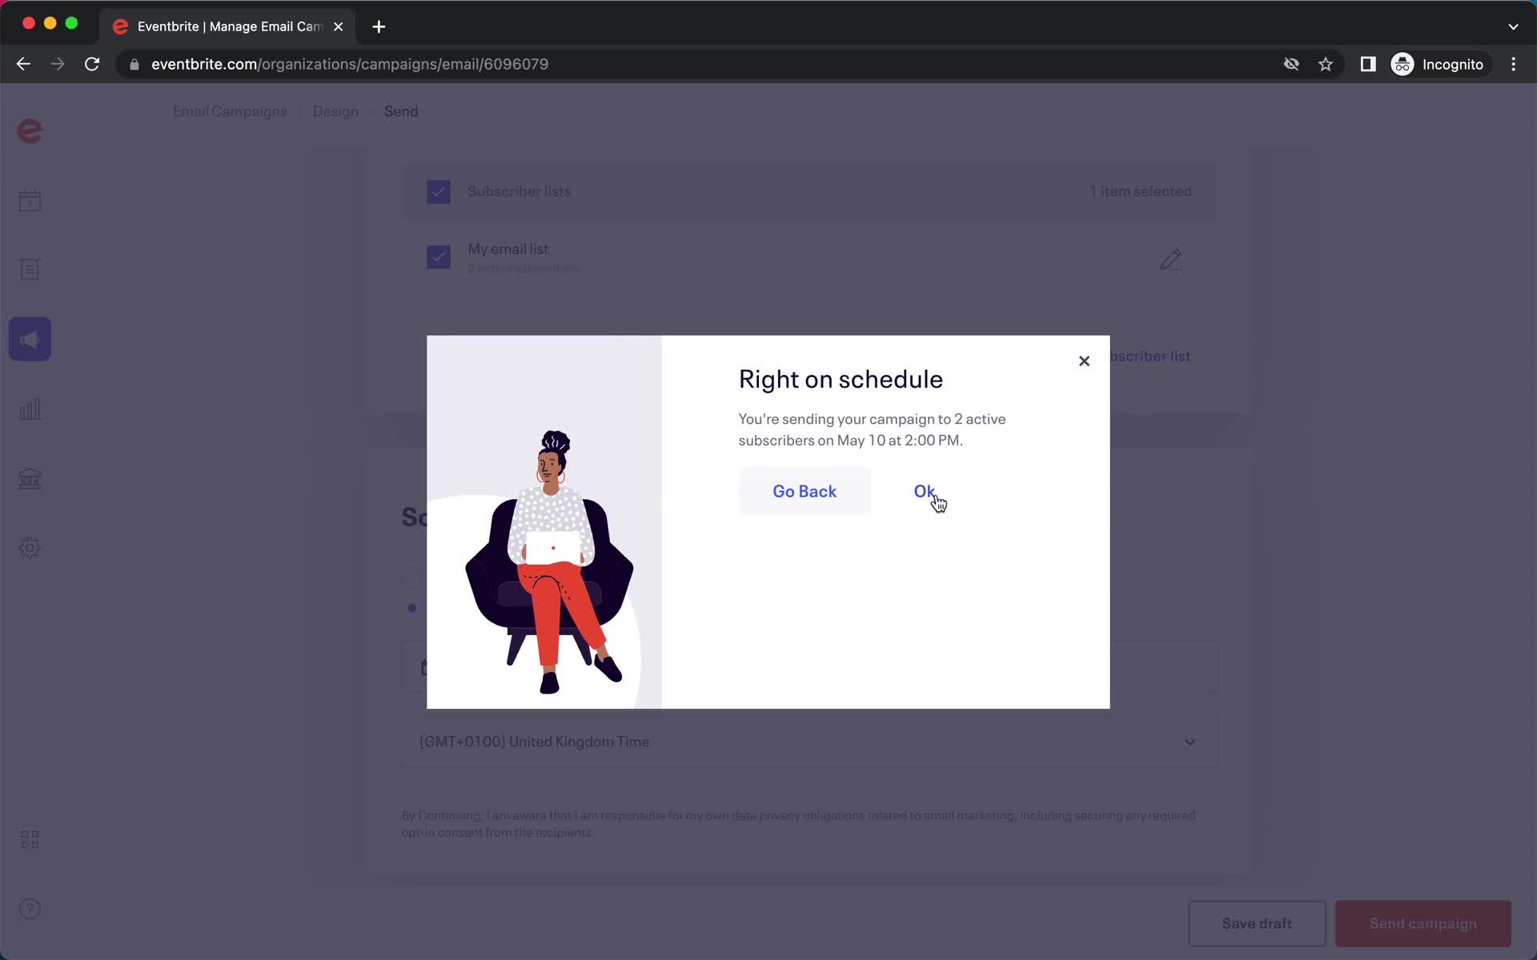
Task: Select the megaphone/campaigns icon in sidebar
Action: pos(30,339)
